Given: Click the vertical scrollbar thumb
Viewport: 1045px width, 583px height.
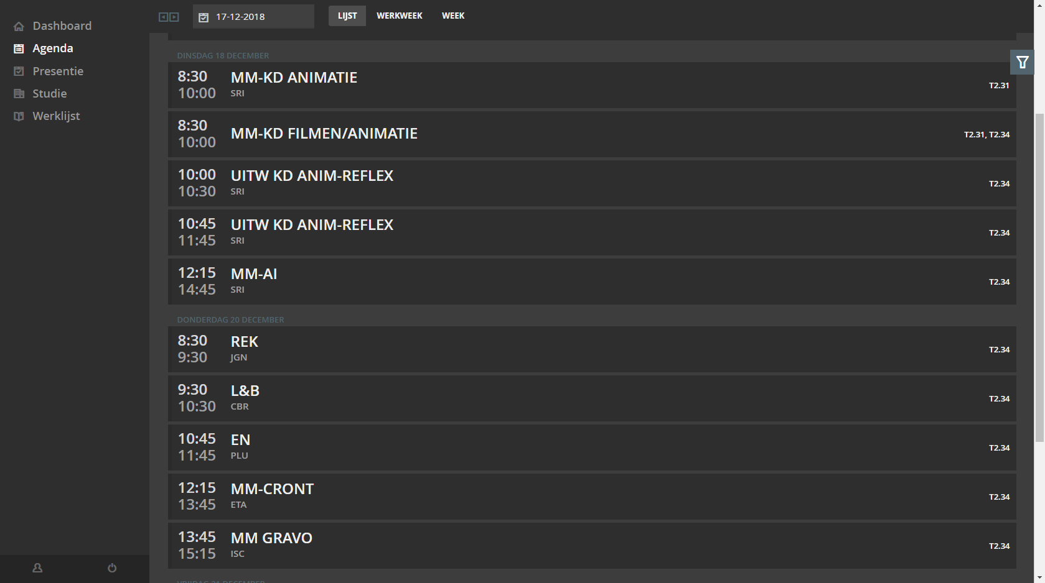Looking at the screenshot, I should (1039, 278).
